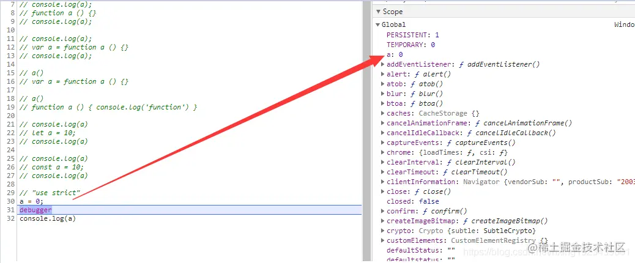Expand the blur function entry

pos(383,94)
